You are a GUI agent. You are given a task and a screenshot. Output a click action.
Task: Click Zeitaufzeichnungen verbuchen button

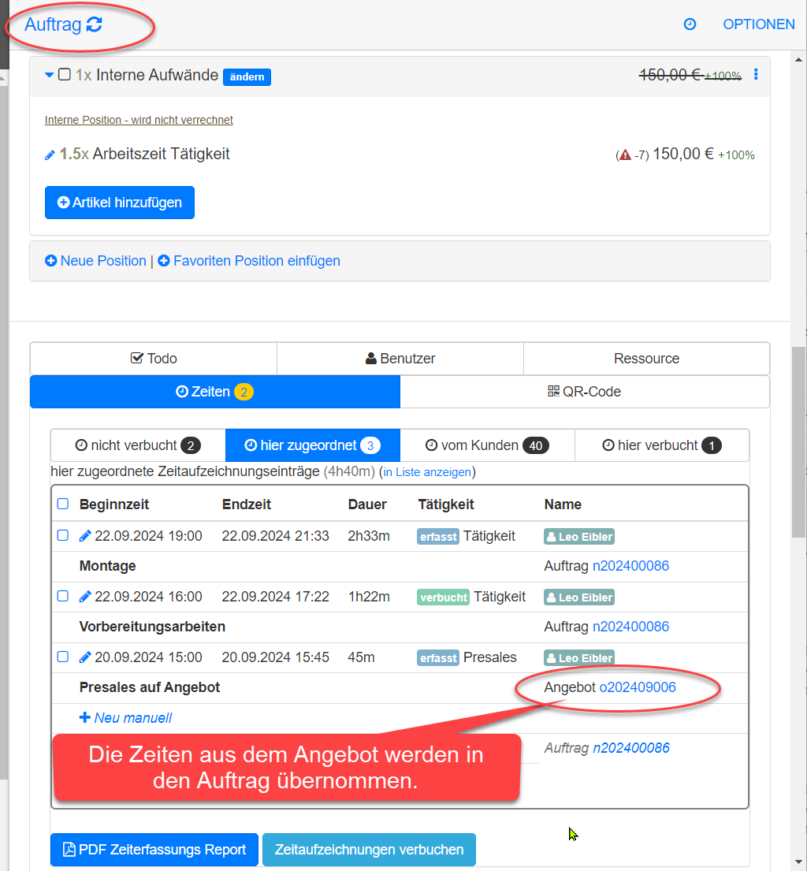point(369,850)
